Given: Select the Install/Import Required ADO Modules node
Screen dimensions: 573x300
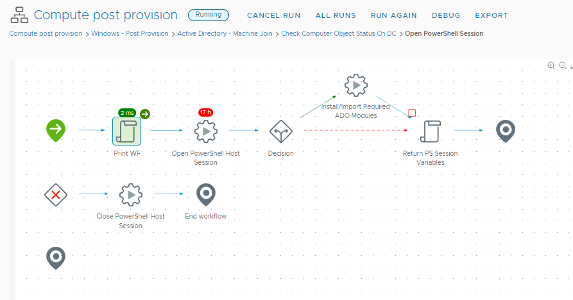Looking at the screenshot, I should 356,85.
